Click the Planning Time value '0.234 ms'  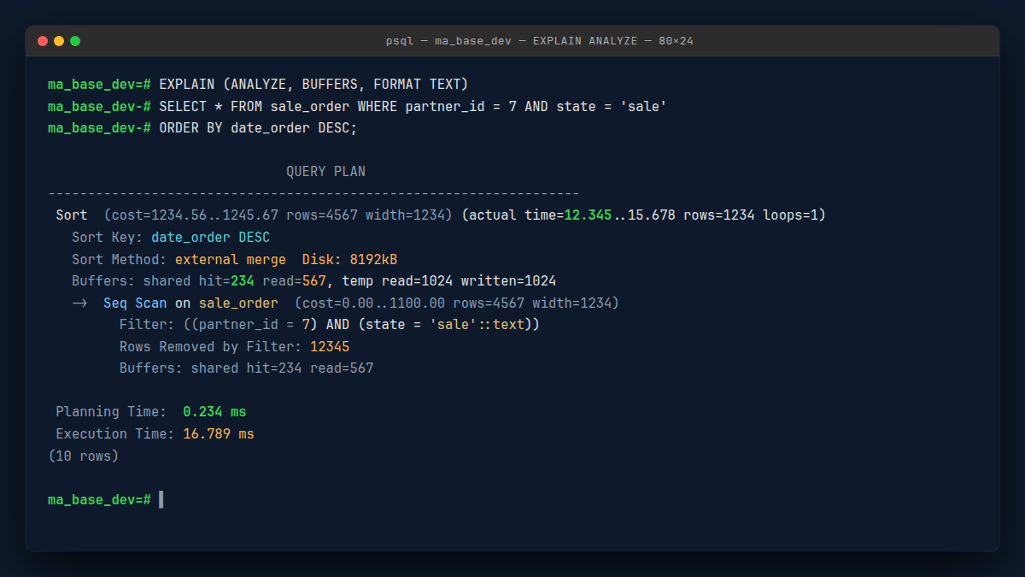click(214, 412)
